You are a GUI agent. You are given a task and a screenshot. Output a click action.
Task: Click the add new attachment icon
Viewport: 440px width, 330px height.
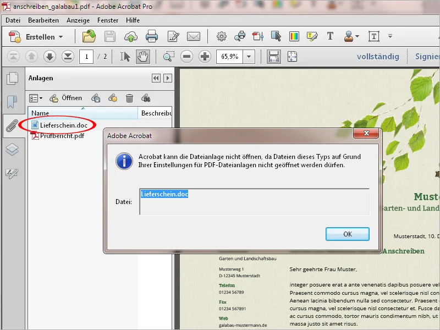pos(113,98)
